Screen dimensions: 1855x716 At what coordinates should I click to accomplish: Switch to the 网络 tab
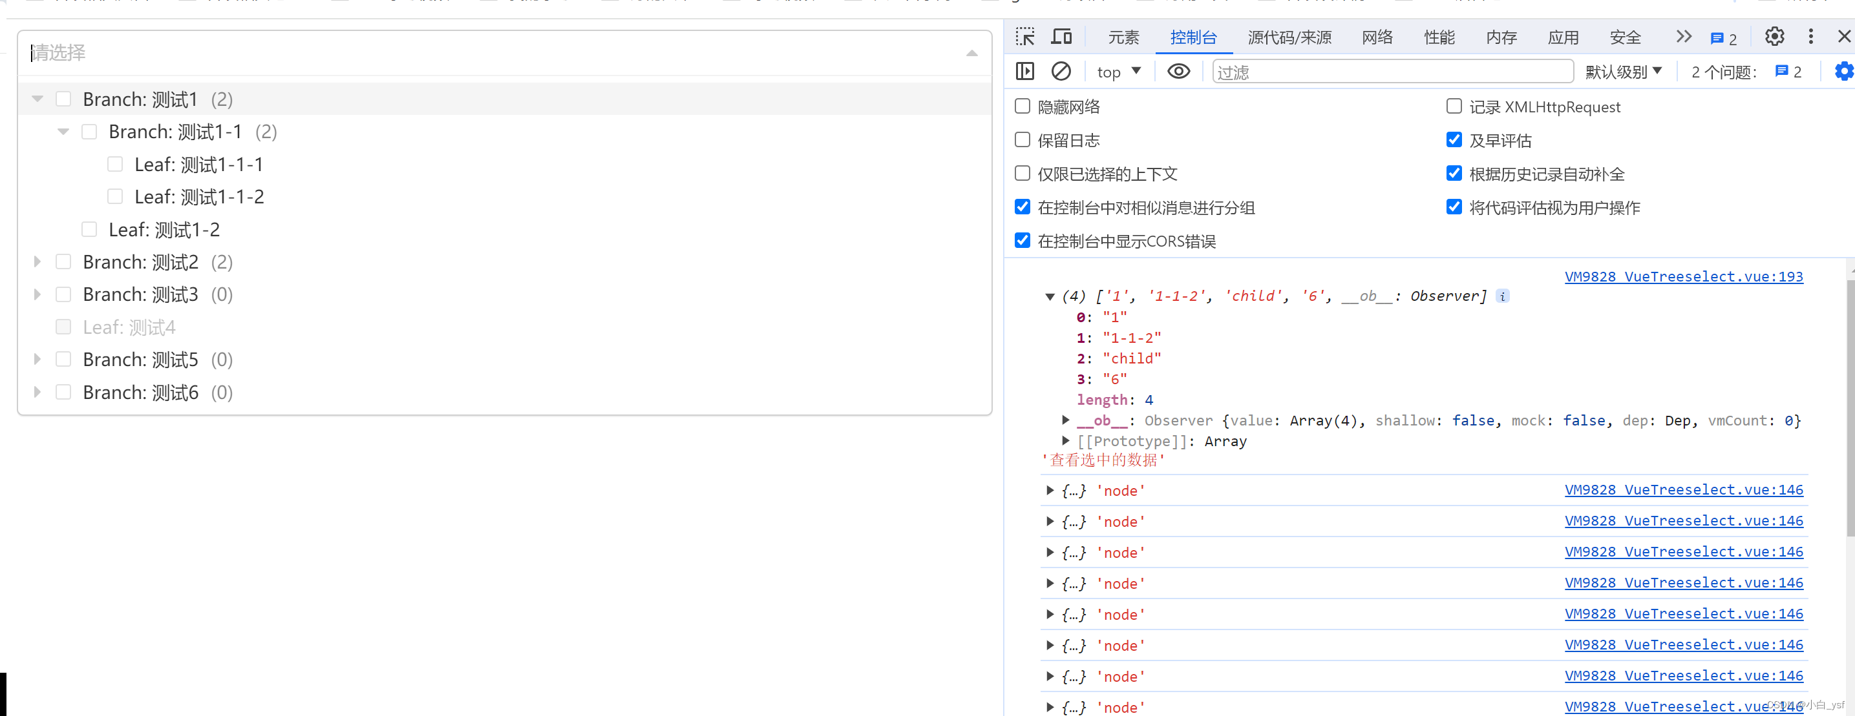pos(1377,37)
